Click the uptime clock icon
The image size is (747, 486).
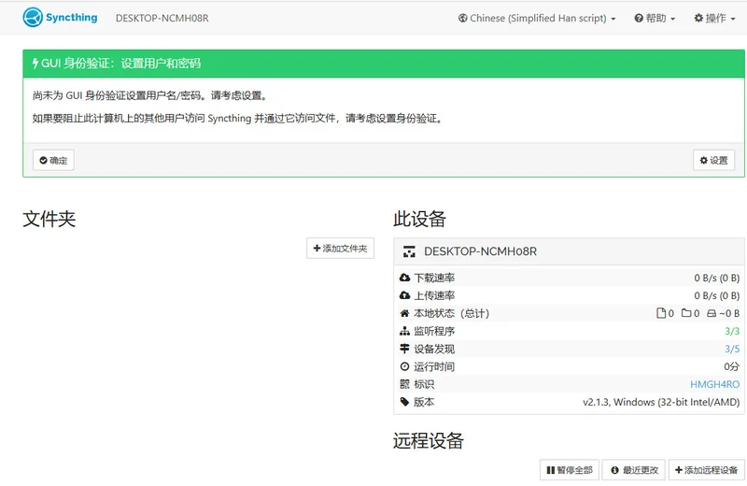click(x=404, y=366)
